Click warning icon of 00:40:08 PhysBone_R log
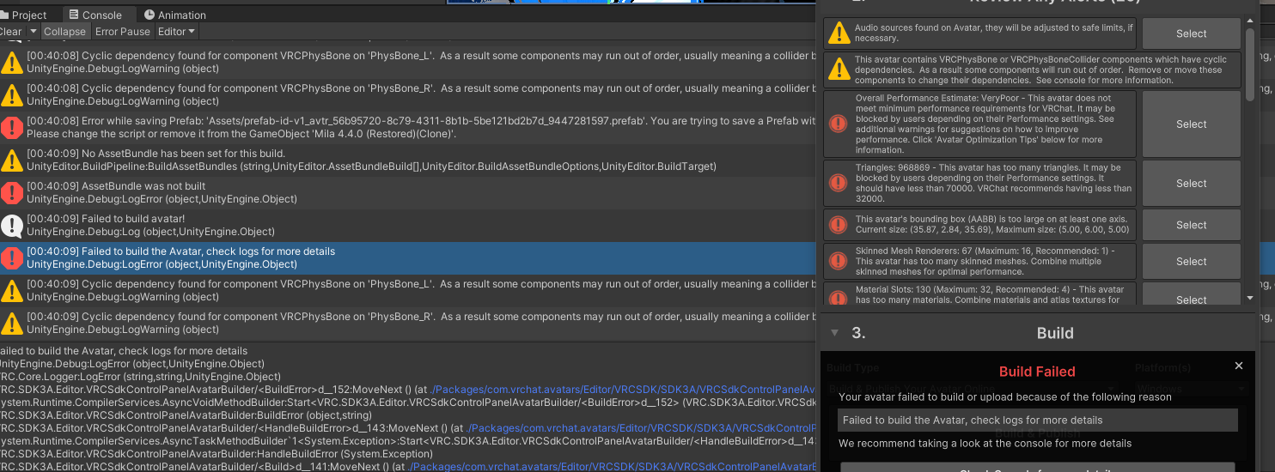The height and width of the screenshot is (472, 1275). tap(12, 95)
